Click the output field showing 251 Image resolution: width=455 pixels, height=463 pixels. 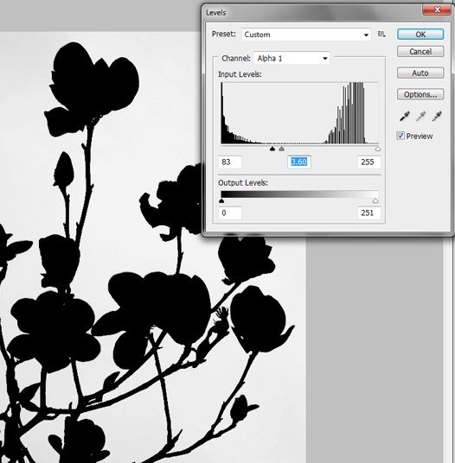click(x=369, y=212)
